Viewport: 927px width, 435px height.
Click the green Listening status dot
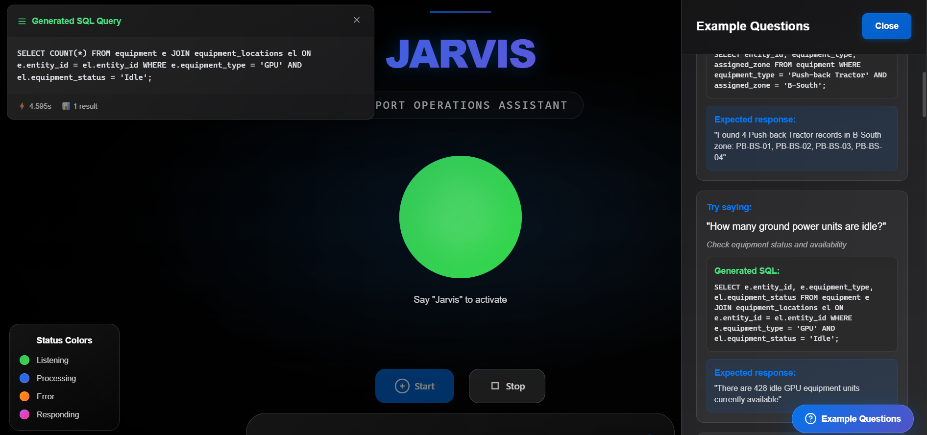(x=24, y=360)
